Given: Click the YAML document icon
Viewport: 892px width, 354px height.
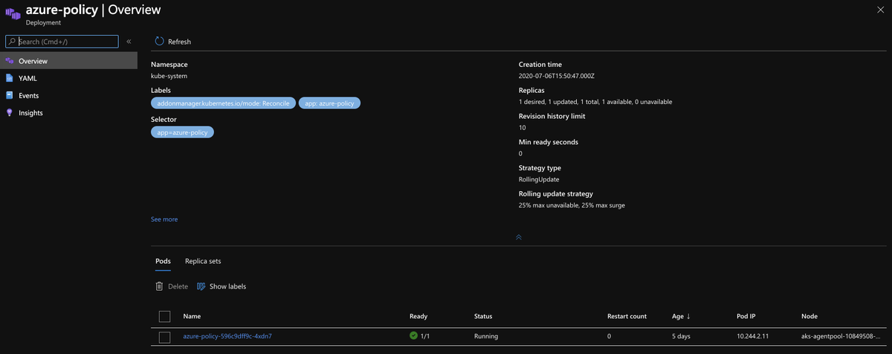Looking at the screenshot, I should (10, 78).
